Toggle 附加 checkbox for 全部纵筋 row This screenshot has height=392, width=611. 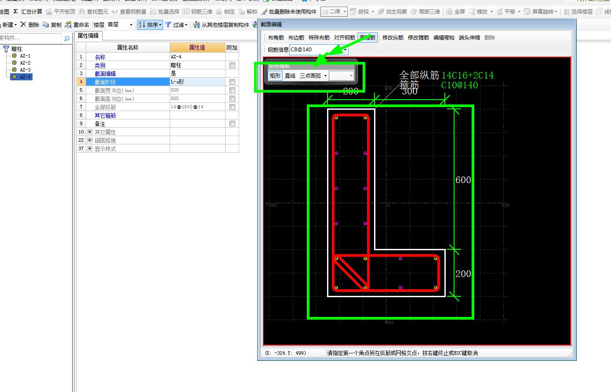pyautogui.click(x=232, y=107)
